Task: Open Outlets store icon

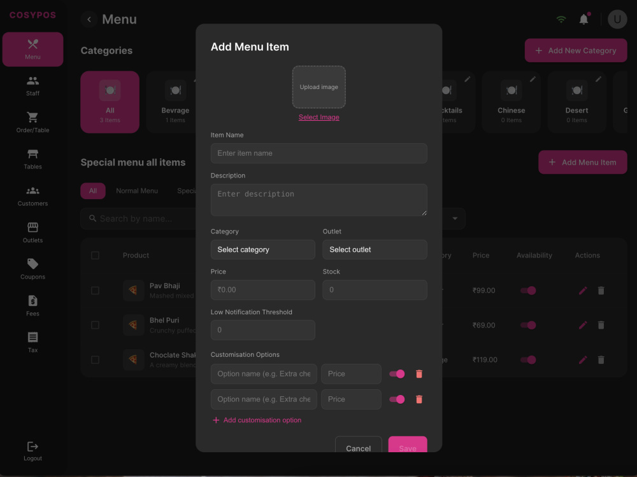Action: click(32, 227)
